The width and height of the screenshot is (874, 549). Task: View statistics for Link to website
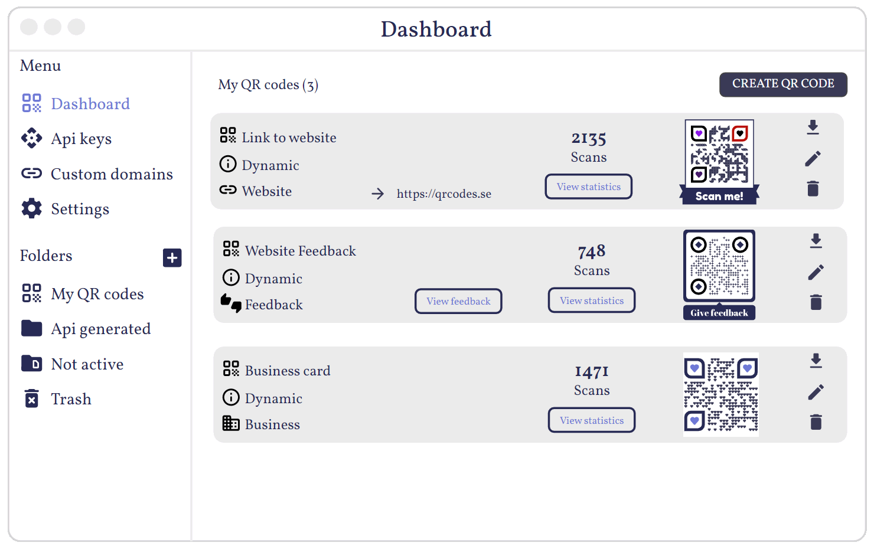(x=588, y=186)
